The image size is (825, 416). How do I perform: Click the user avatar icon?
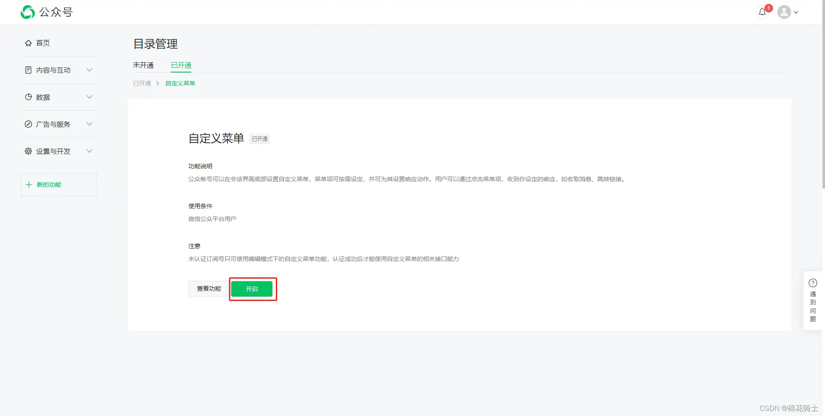(785, 12)
